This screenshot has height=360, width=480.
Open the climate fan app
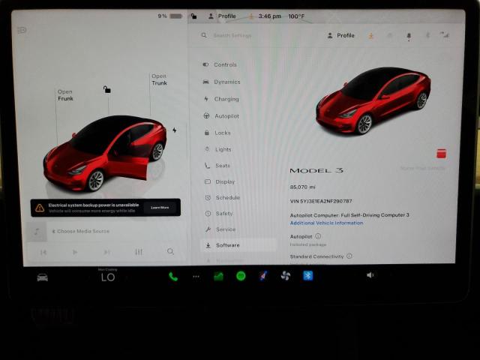click(x=286, y=276)
